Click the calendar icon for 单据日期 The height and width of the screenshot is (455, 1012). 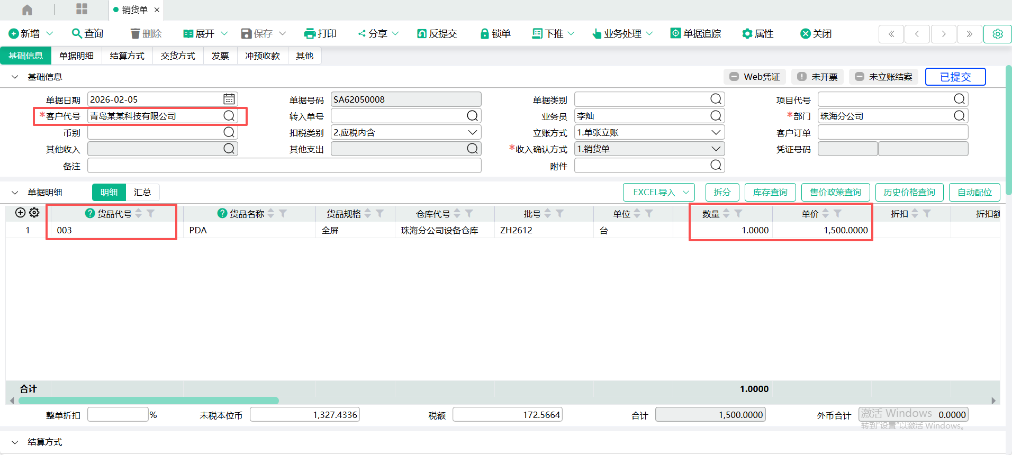click(x=229, y=99)
